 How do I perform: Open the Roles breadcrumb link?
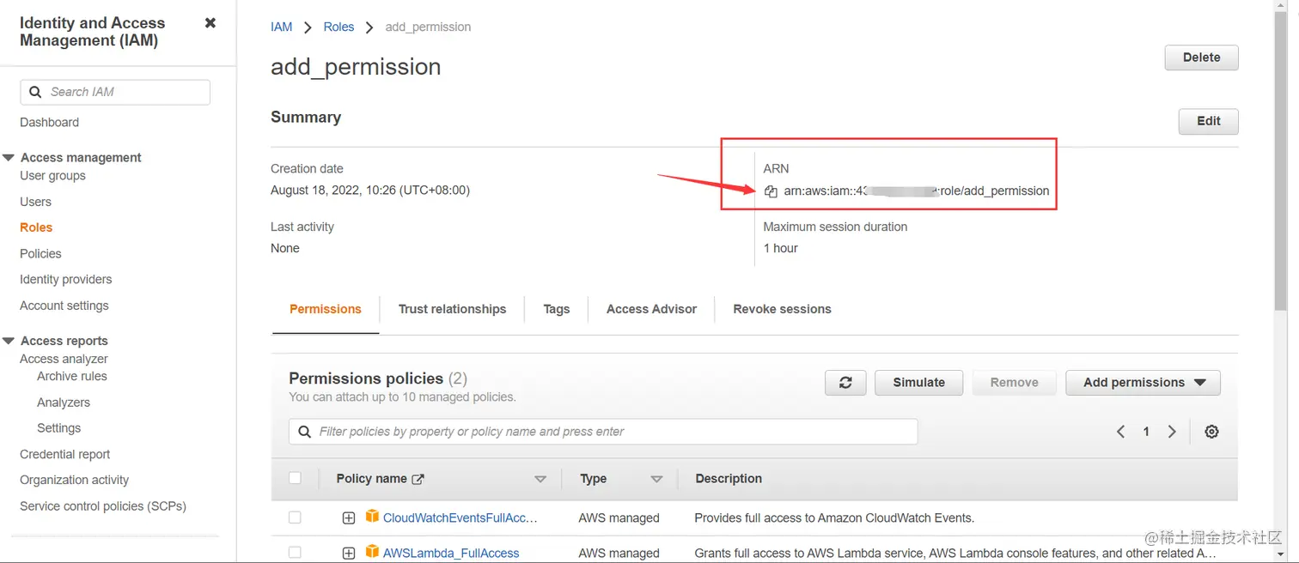pos(338,27)
